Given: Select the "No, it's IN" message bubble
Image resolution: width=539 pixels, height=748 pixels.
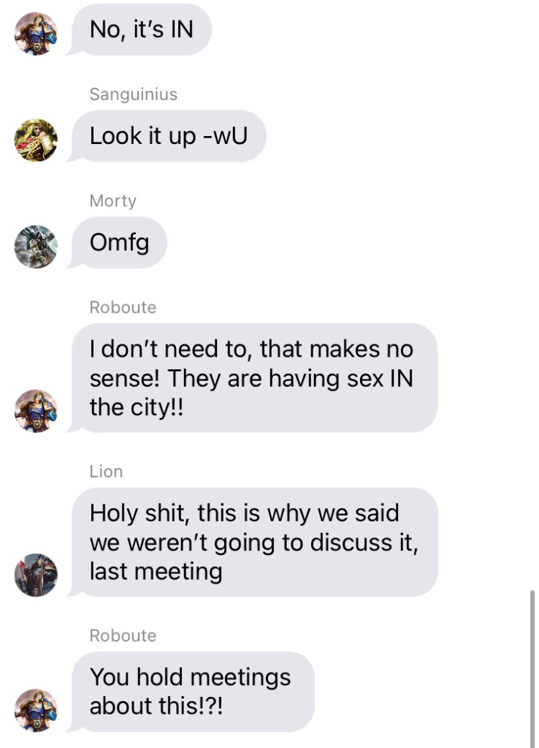Looking at the screenshot, I should (141, 29).
